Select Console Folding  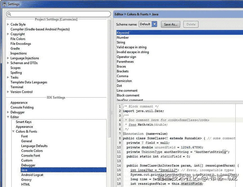[x=22, y=107]
